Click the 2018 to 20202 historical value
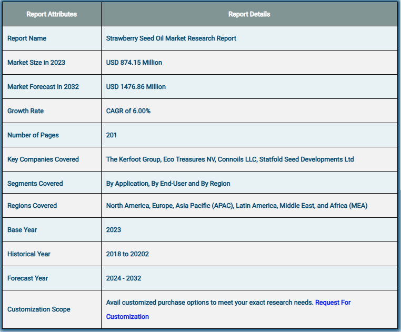Image resolution: width=401 pixels, height=332 pixels. (127, 254)
